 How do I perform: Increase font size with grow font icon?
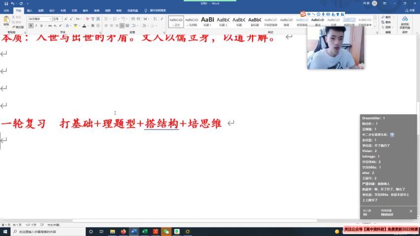click(x=66, y=19)
